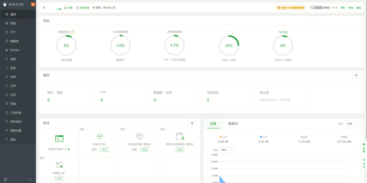The width and height of the screenshot is (367, 183).
Task: Expand the 单位 KB/s unit dropdown
Action: click(226, 150)
